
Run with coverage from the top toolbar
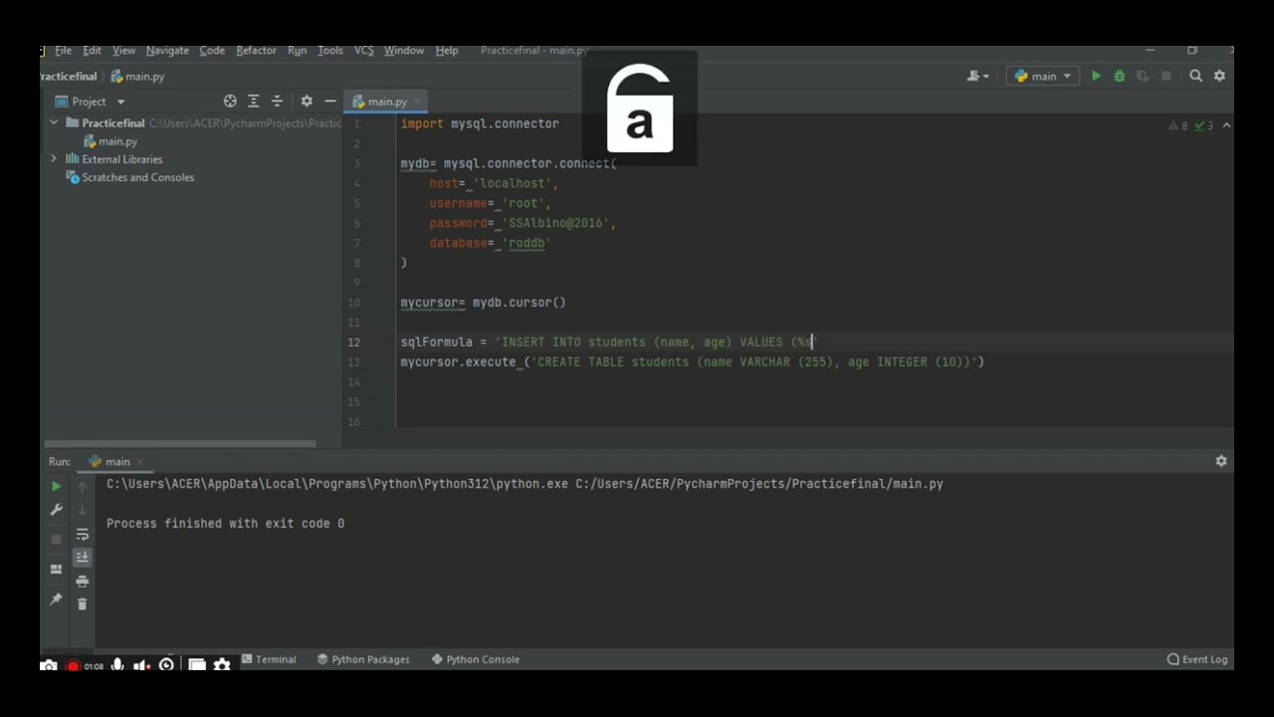click(x=1142, y=76)
